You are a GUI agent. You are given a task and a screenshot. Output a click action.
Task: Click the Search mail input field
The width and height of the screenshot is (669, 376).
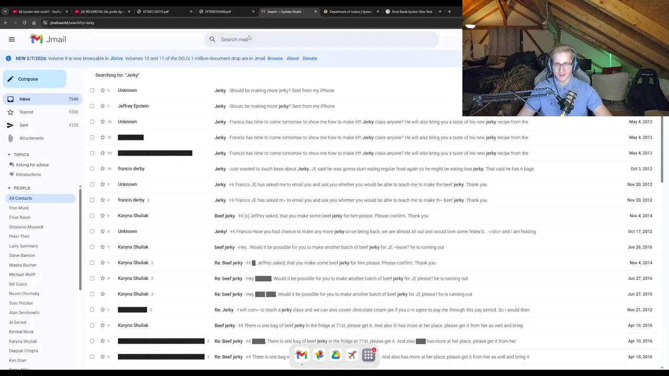(x=321, y=39)
